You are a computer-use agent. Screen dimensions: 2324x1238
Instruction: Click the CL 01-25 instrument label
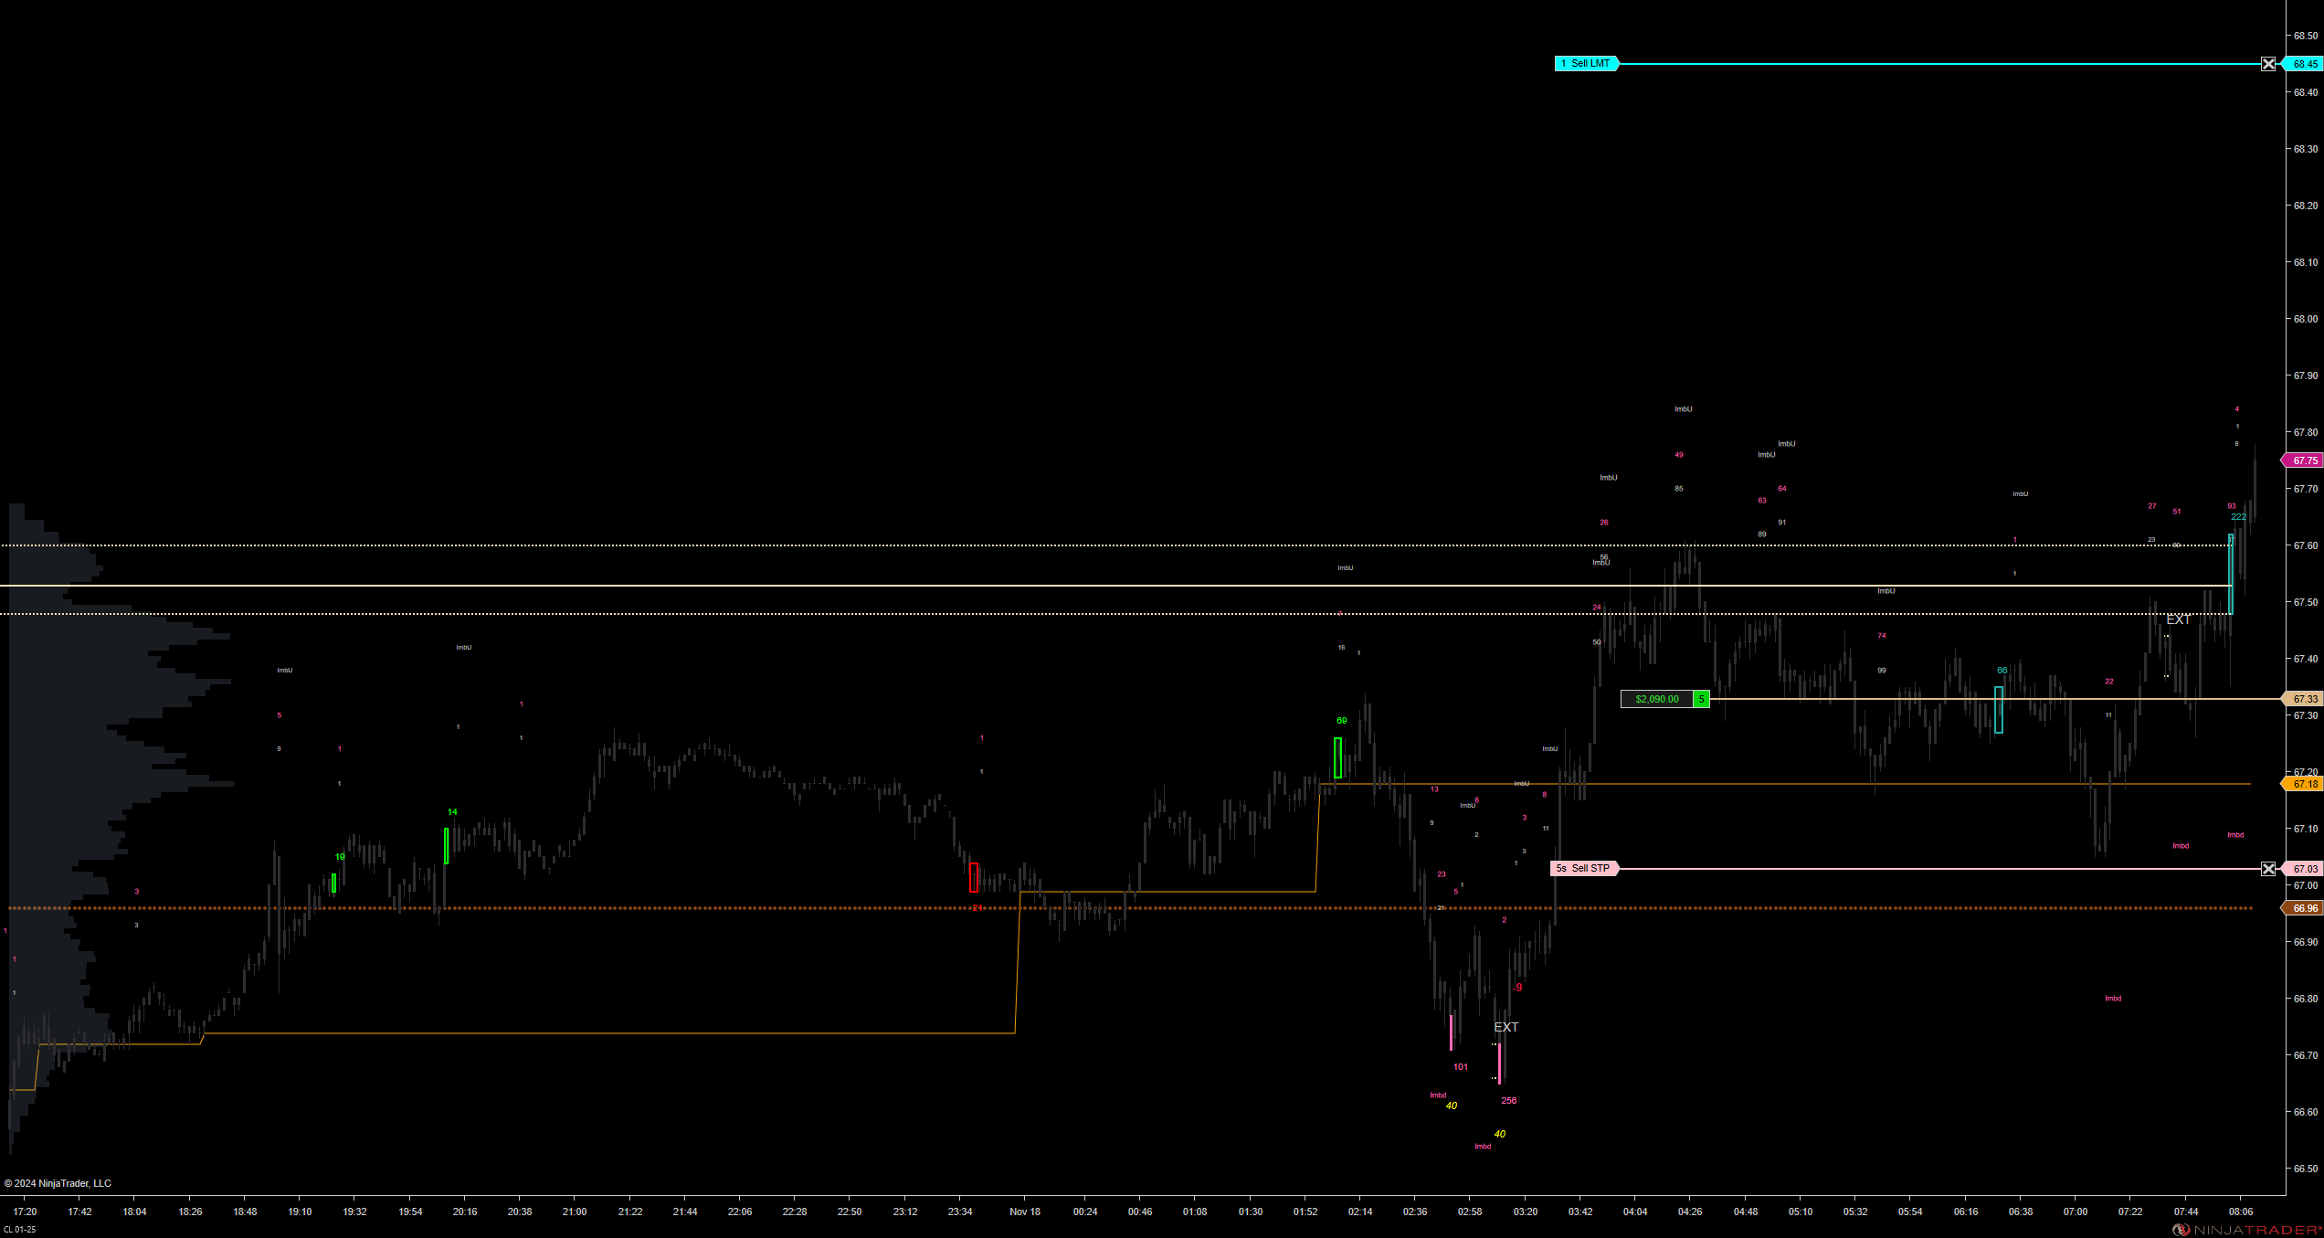[20, 1230]
